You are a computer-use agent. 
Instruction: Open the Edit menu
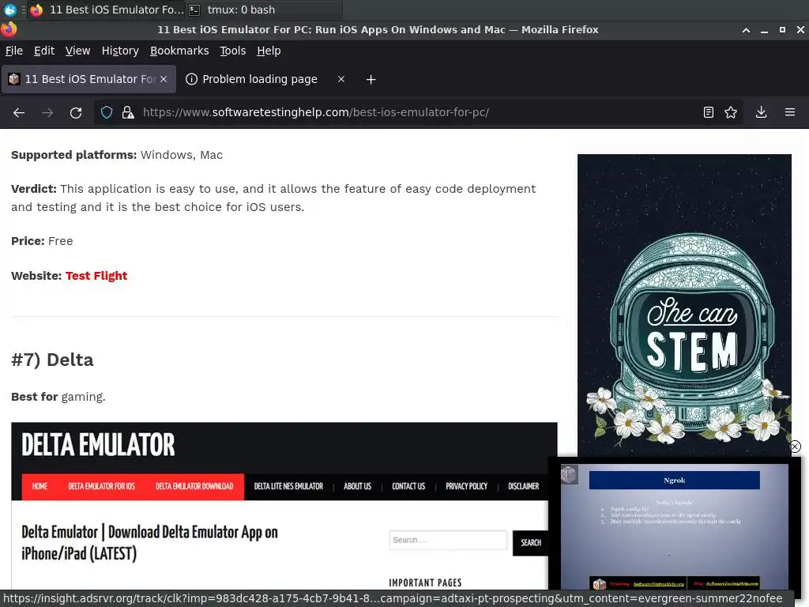[x=44, y=51]
